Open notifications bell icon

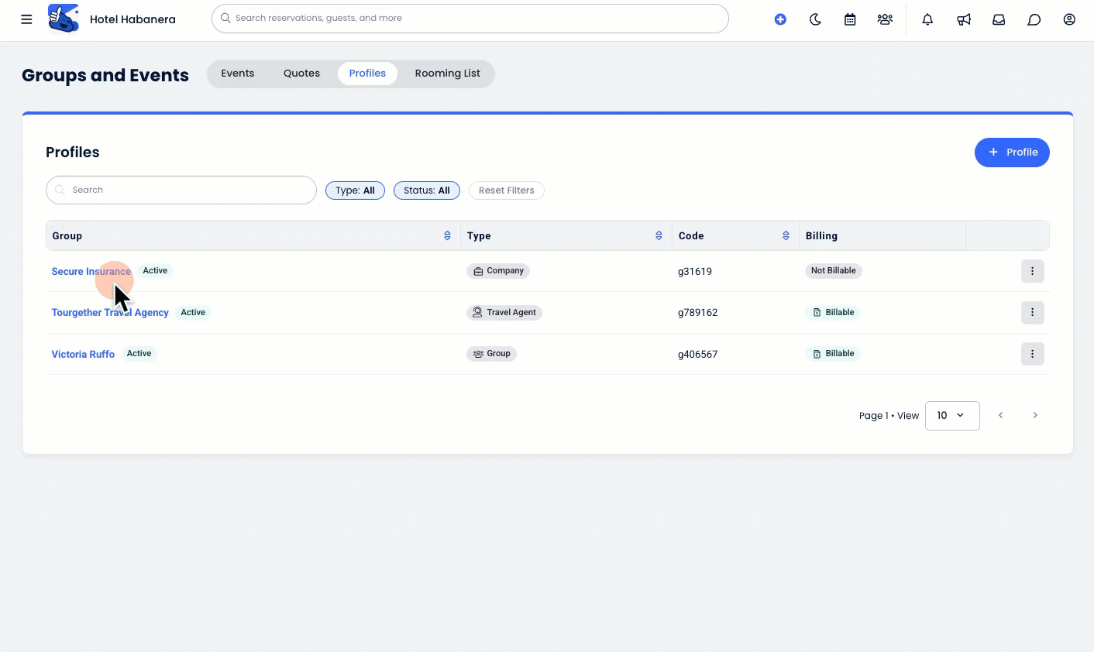click(x=927, y=19)
